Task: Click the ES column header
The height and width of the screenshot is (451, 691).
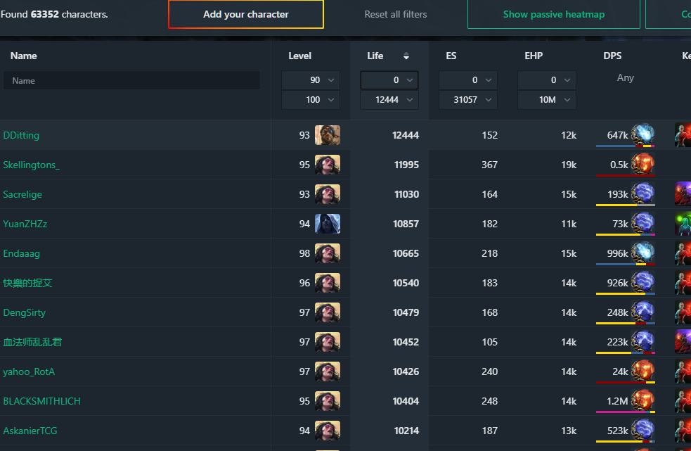Action: (x=451, y=56)
